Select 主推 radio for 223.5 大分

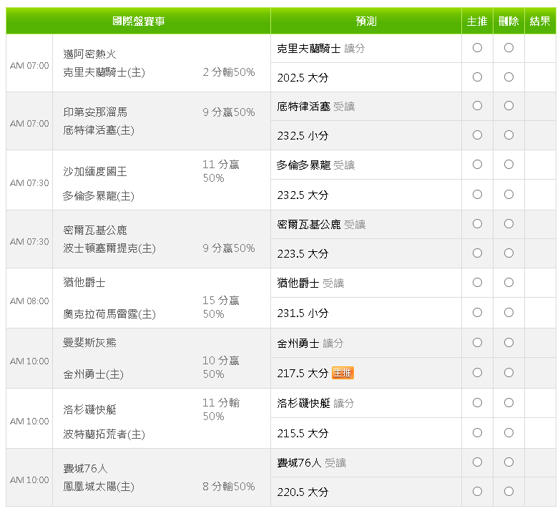[477, 253]
